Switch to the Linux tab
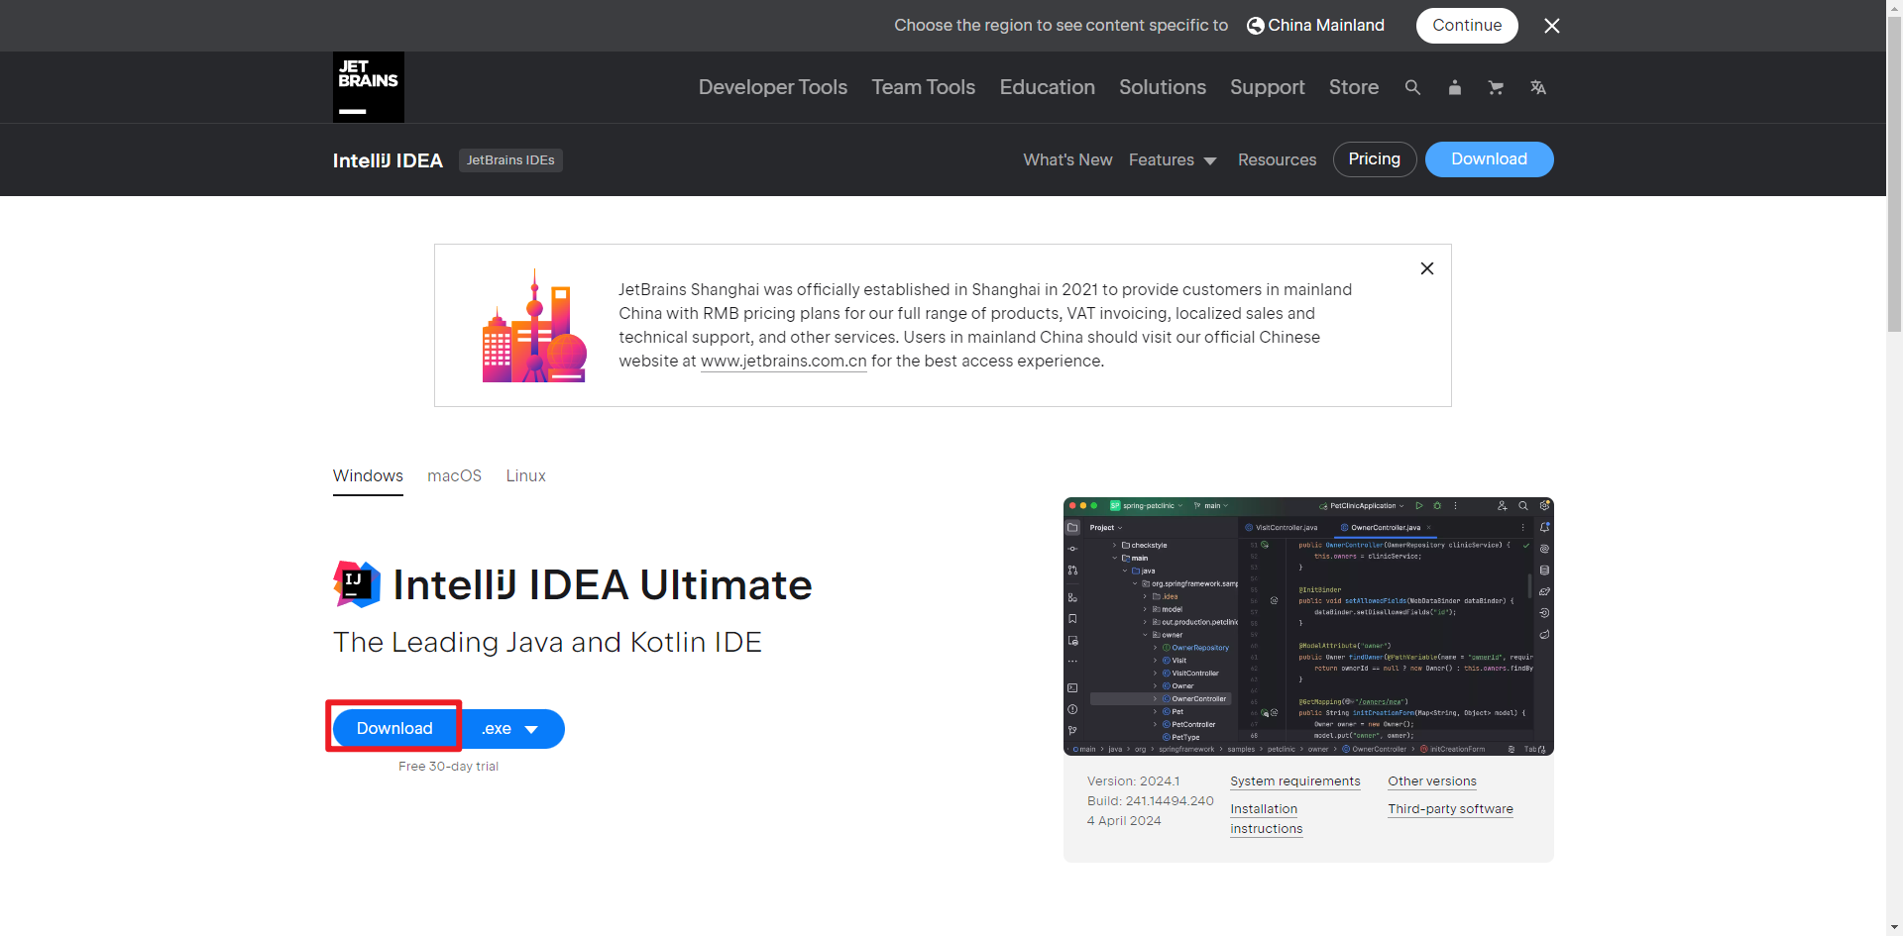1903x936 pixels. click(x=525, y=475)
